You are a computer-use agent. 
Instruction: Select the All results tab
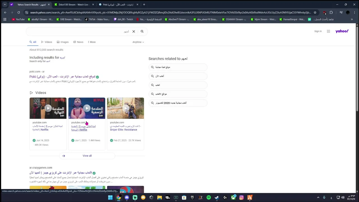33,42
